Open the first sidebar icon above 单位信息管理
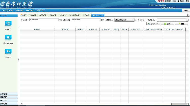This screenshot has height=106, width=190. (x=8, y=23)
